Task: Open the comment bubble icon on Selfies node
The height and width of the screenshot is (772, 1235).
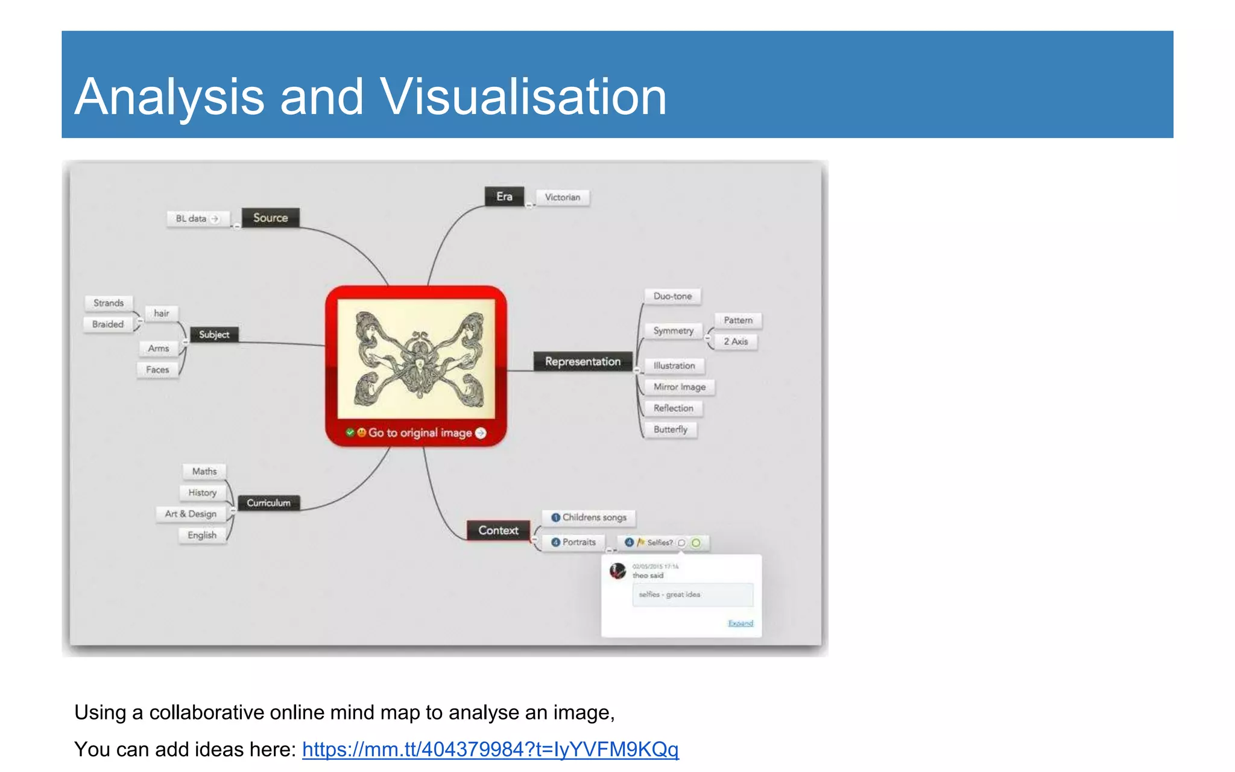Action: point(681,543)
